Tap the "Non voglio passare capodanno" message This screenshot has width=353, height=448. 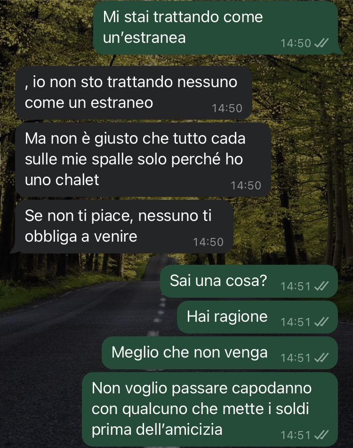point(210,409)
